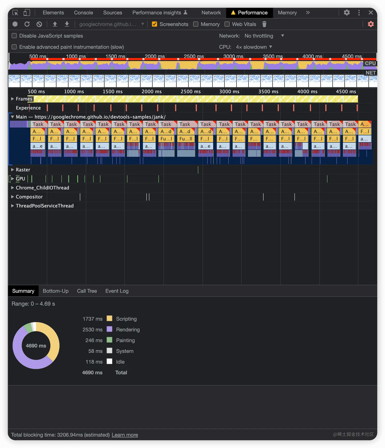Click the Idle legend label
This screenshot has width=385, height=448.
pos(120,362)
